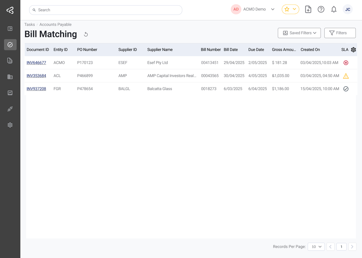Open the Records Per Page dropdown
The image size is (362, 258).
click(316, 247)
